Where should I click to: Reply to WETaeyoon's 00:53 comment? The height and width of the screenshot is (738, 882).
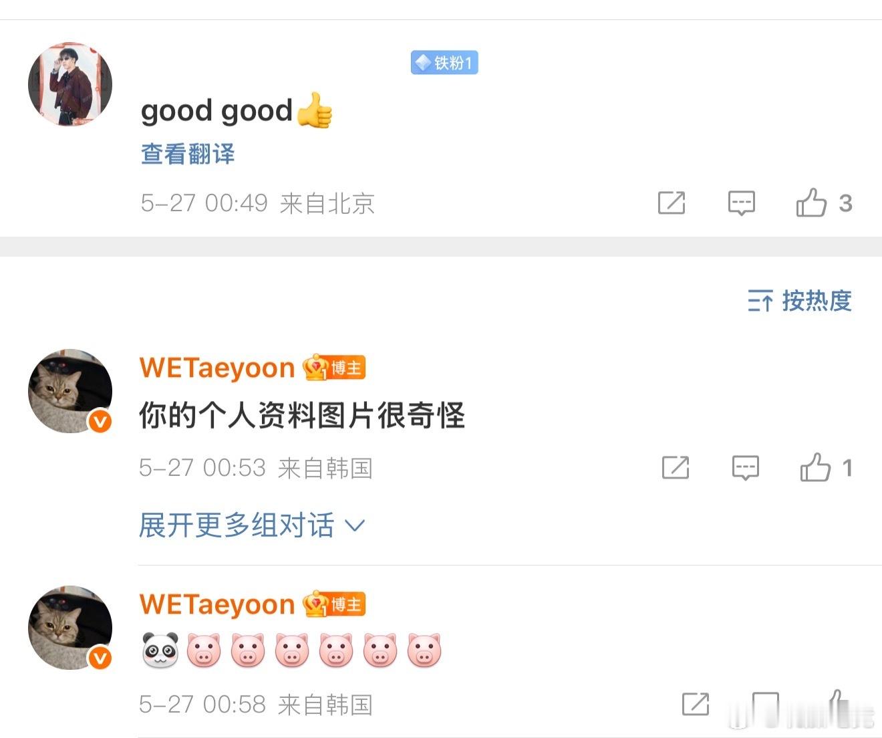745,467
